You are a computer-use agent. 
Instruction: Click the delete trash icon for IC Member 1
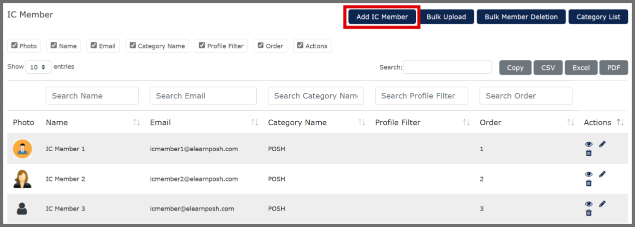(x=588, y=153)
